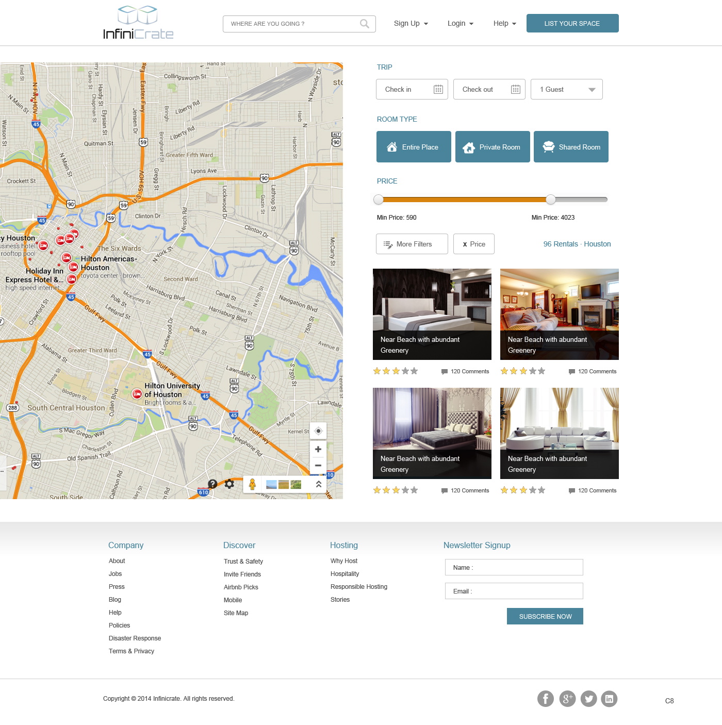
Task: Open Airbnb Picks link
Action: pyautogui.click(x=241, y=587)
